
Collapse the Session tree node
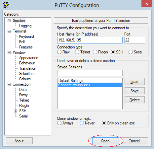[x=9, y=21]
